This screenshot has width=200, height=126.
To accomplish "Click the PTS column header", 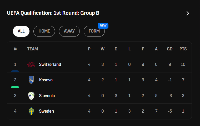I will [183, 49].
